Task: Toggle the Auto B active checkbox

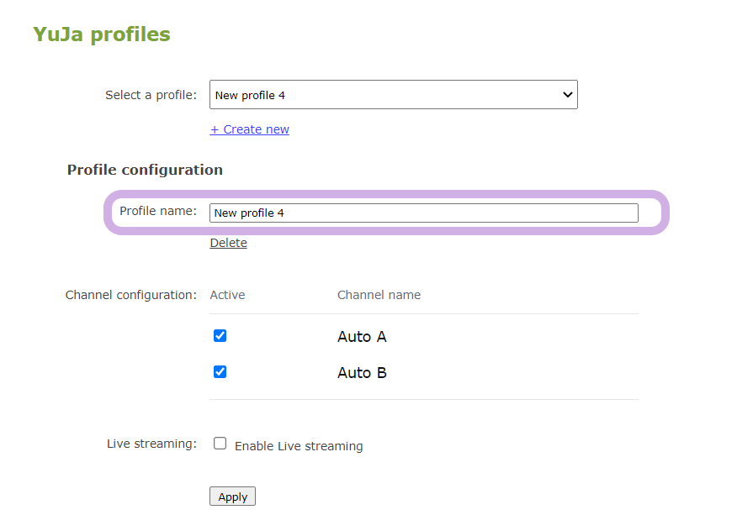Action: coord(220,371)
